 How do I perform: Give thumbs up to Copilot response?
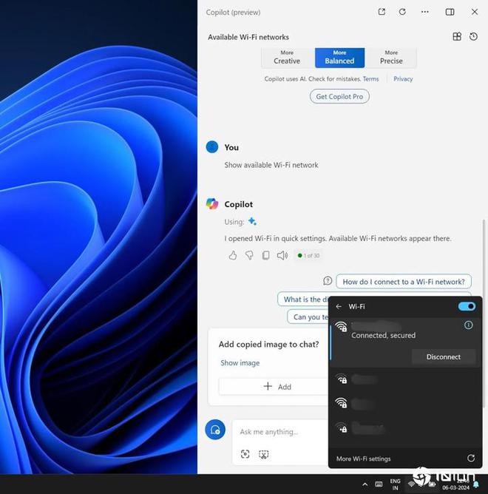pyautogui.click(x=232, y=255)
